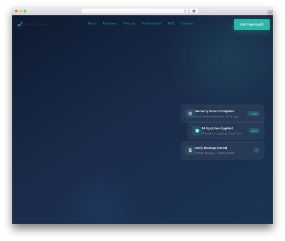Click the refresh icon on Updates Applied card

click(197, 130)
